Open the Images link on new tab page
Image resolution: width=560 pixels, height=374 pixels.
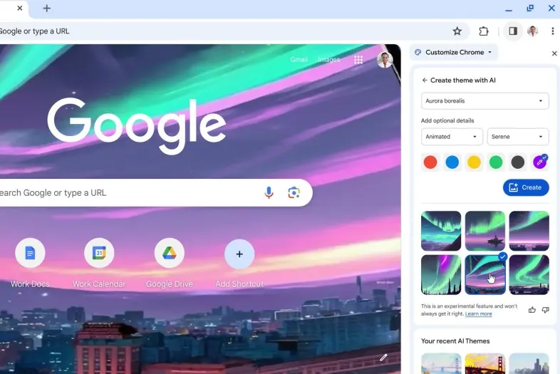(328, 59)
